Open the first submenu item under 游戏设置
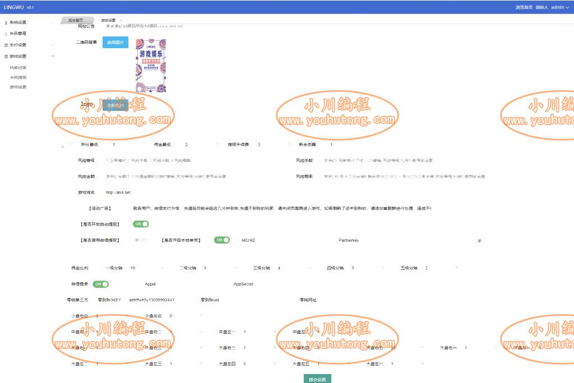Image resolution: width=574 pixels, height=383 pixels. click(18, 68)
